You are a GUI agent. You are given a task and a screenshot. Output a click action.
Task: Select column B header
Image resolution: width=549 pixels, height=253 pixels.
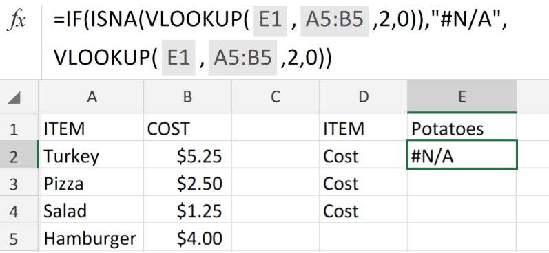[x=187, y=97]
